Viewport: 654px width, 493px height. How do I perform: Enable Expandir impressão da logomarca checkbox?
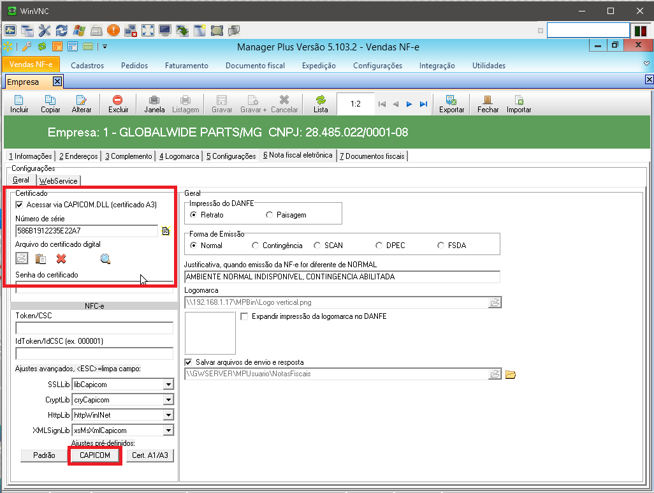coord(245,316)
